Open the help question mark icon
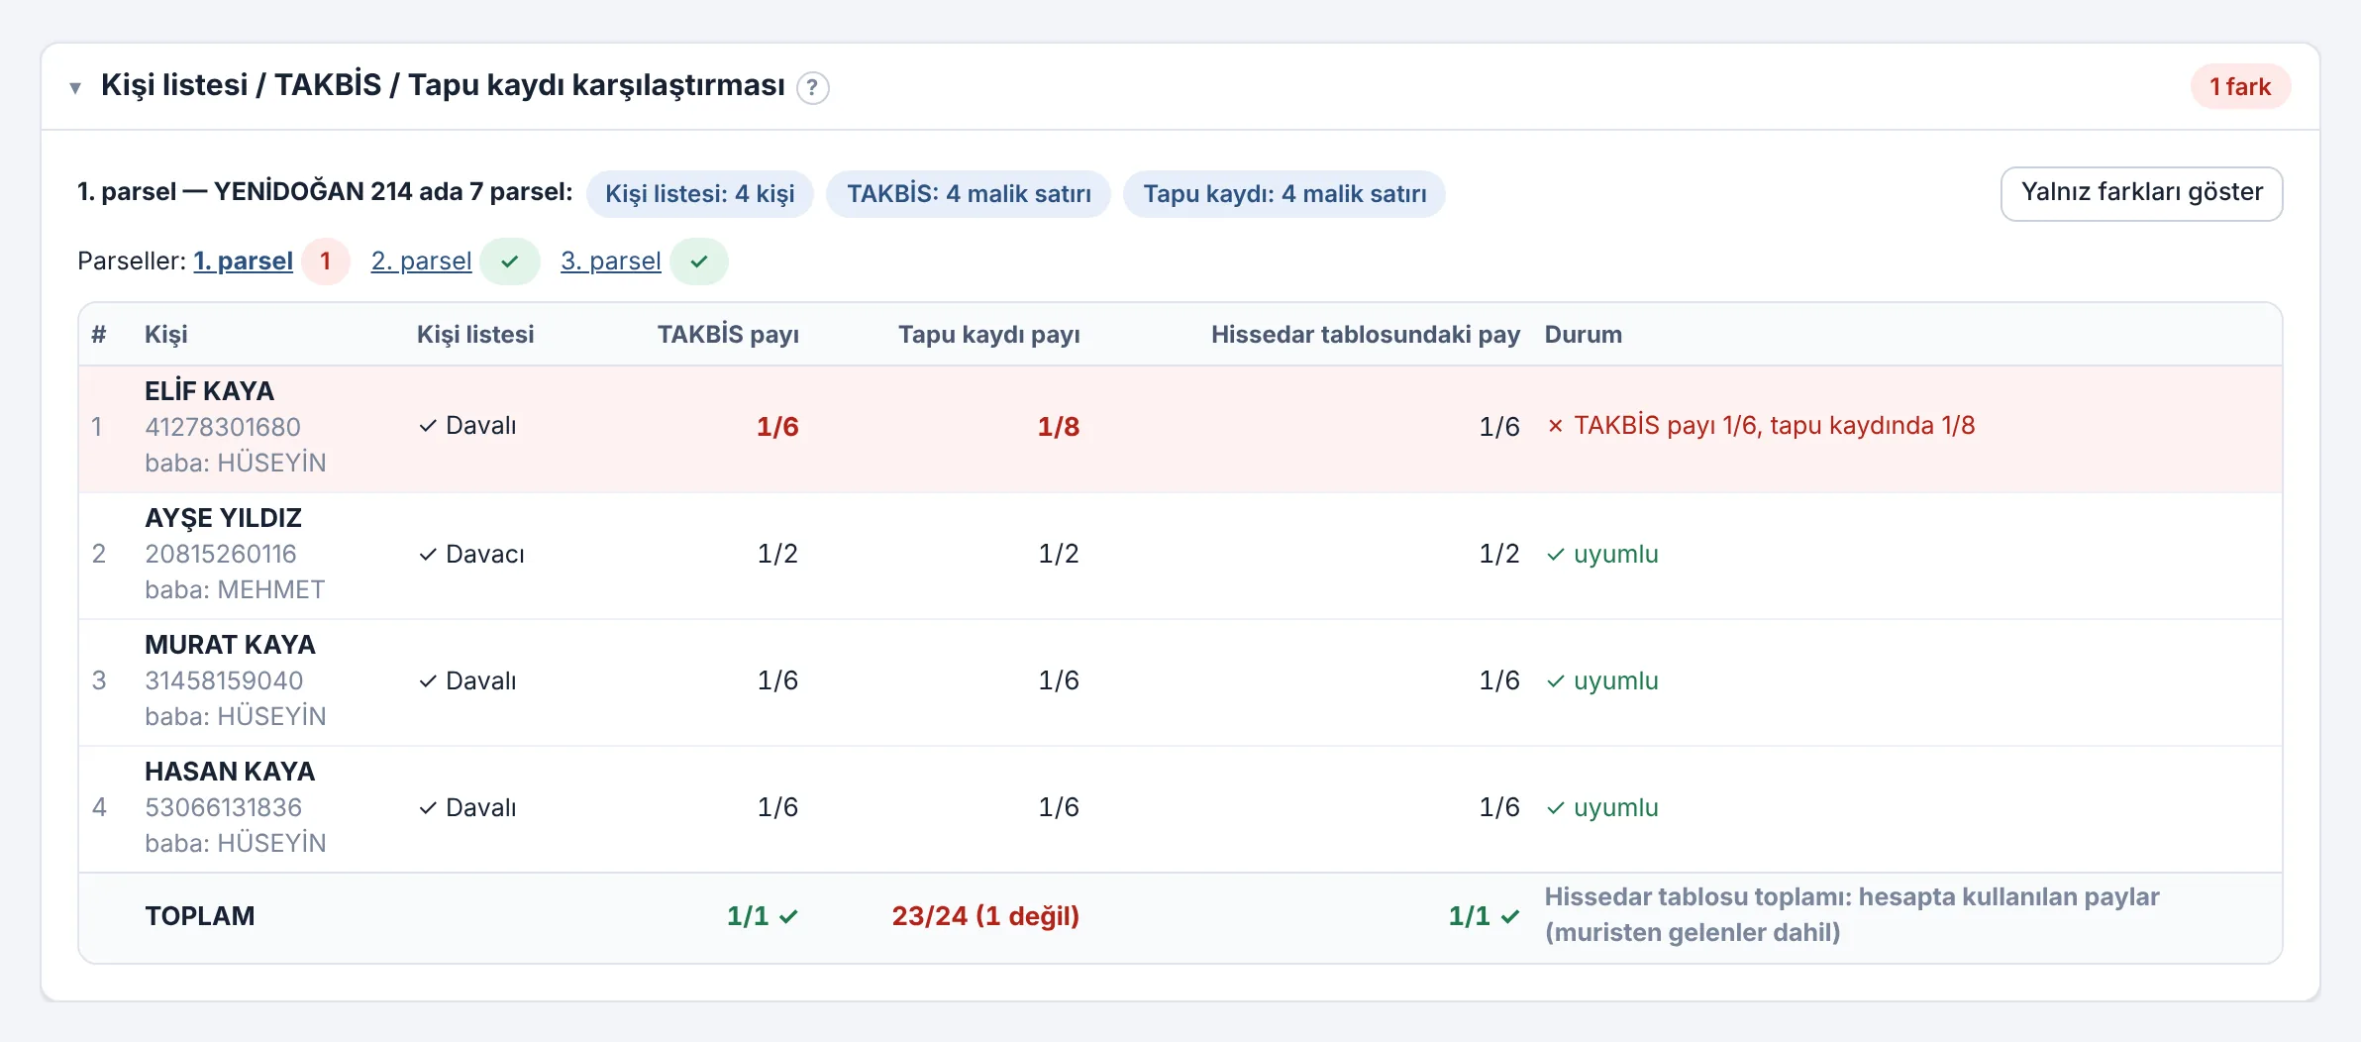Image resolution: width=2361 pixels, height=1042 pixels. point(812,88)
